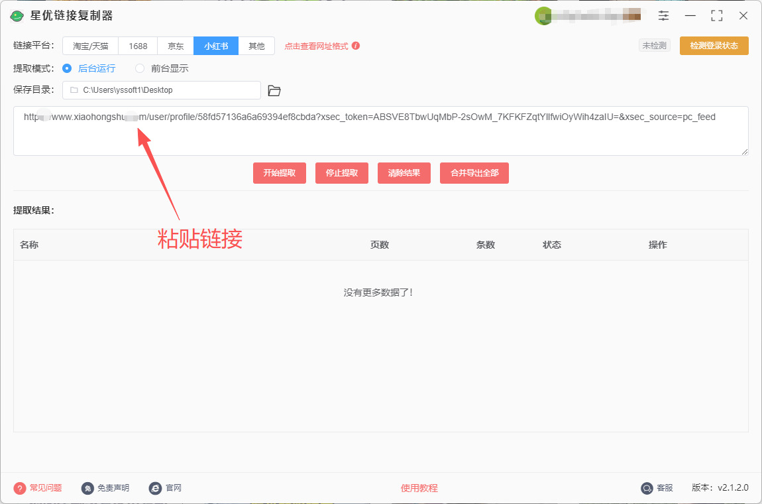Open 官网 link

[174, 488]
